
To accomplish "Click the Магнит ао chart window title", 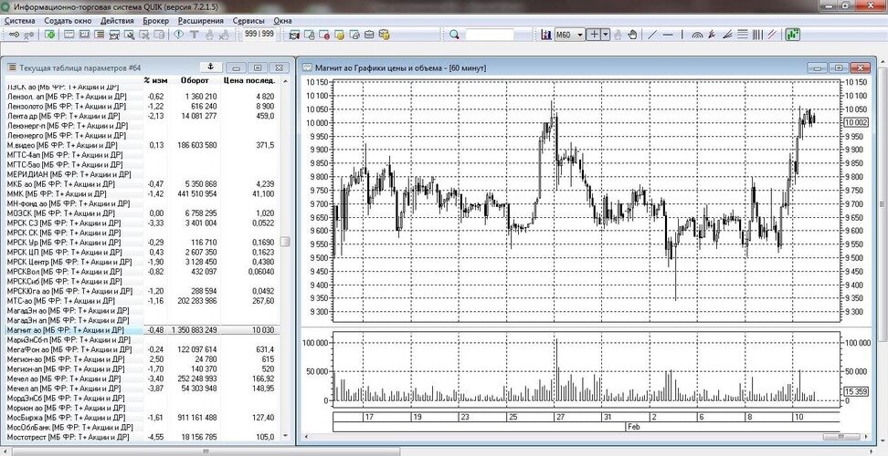I will 400,67.
